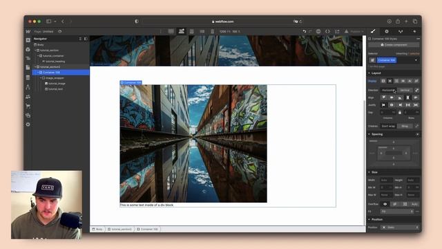This screenshot has height=249, width=442.
Task: Align flex items to stretch
Action: point(407,98)
